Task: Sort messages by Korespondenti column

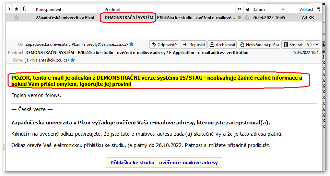Action: point(49,10)
